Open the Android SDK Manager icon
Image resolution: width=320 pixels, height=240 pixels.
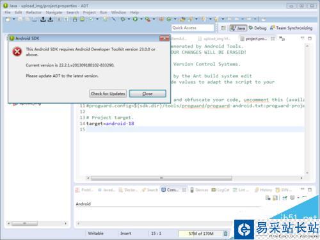click(x=75, y=19)
